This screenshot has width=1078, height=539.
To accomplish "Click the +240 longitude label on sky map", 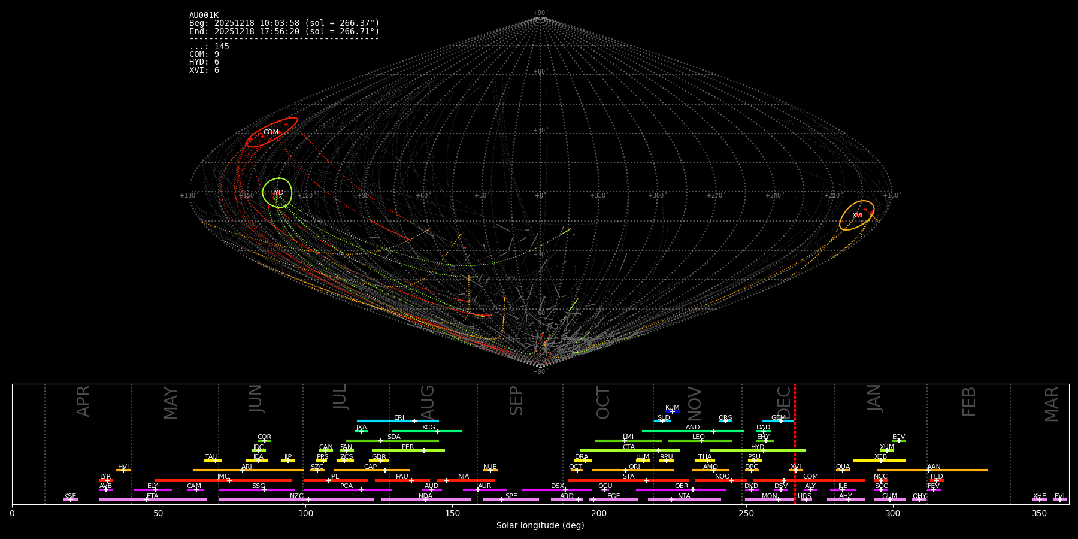I will [x=773, y=196].
